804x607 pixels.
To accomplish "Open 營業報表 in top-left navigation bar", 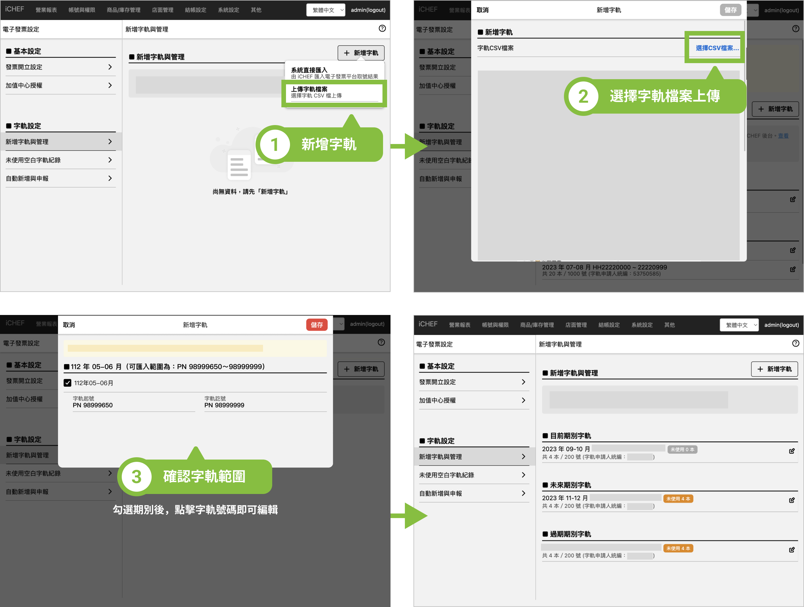I will (x=46, y=10).
